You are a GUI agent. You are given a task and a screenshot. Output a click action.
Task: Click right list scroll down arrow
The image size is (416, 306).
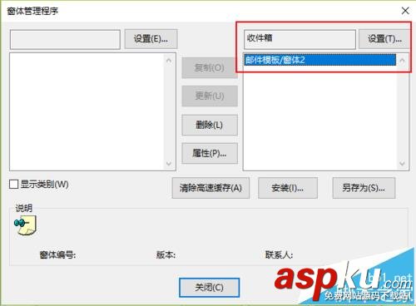coord(402,164)
